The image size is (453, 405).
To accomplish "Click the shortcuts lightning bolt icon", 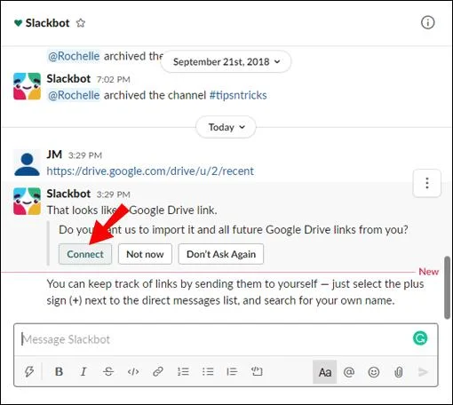I will click(x=29, y=371).
